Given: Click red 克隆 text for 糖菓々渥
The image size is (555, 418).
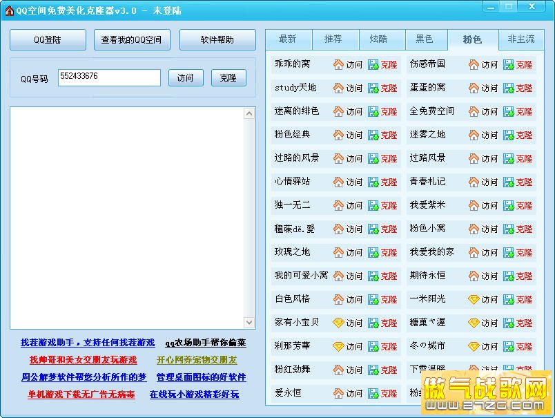Looking at the screenshot, I should point(524,323).
